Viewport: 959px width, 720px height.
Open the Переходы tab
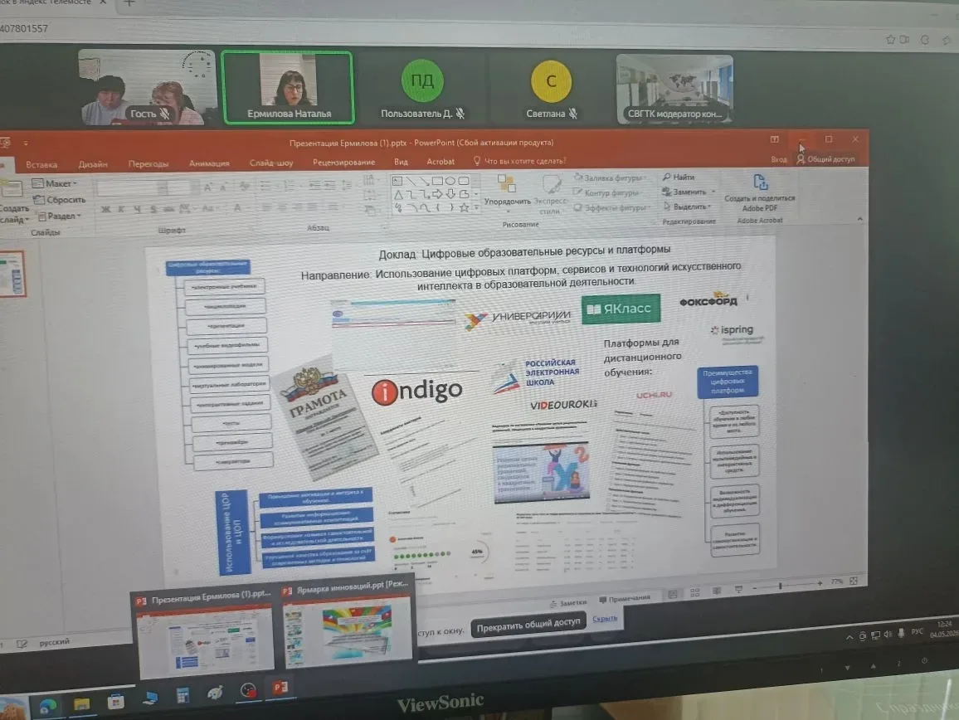[x=148, y=163]
